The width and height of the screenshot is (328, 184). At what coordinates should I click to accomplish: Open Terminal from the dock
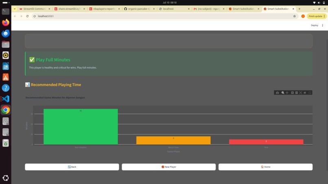point(6,11)
